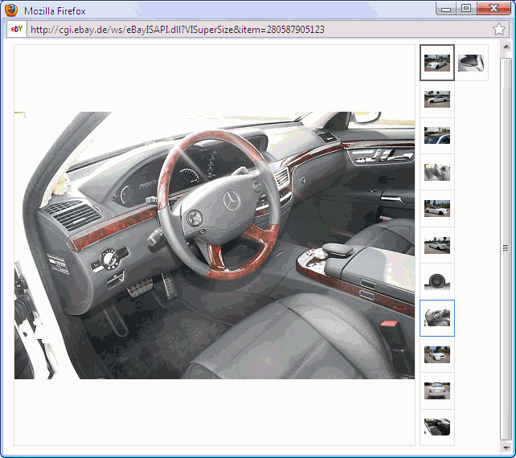Select the first thumbnail with dark border
This screenshot has height=458, width=516.
click(x=437, y=63)
